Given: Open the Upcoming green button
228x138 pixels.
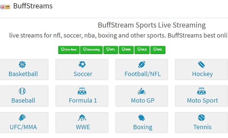Looking at the screenshot, I should click(x=92, y=50).
